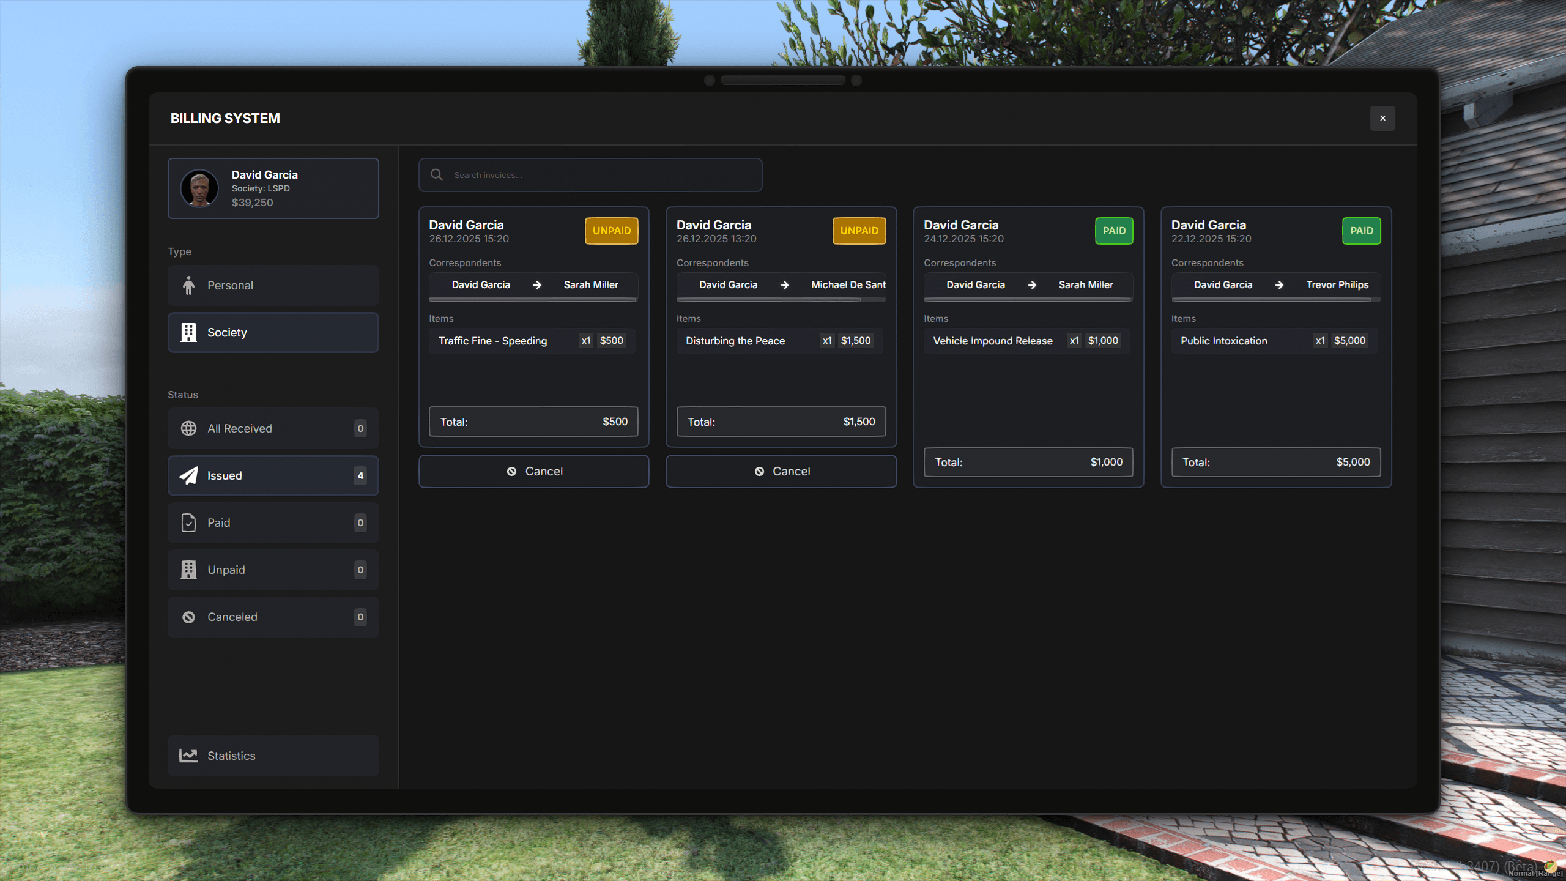Screen dimensions: 1566x881
Task: Click the Traffic Fine - Speeding item
Action: (532, 341)
